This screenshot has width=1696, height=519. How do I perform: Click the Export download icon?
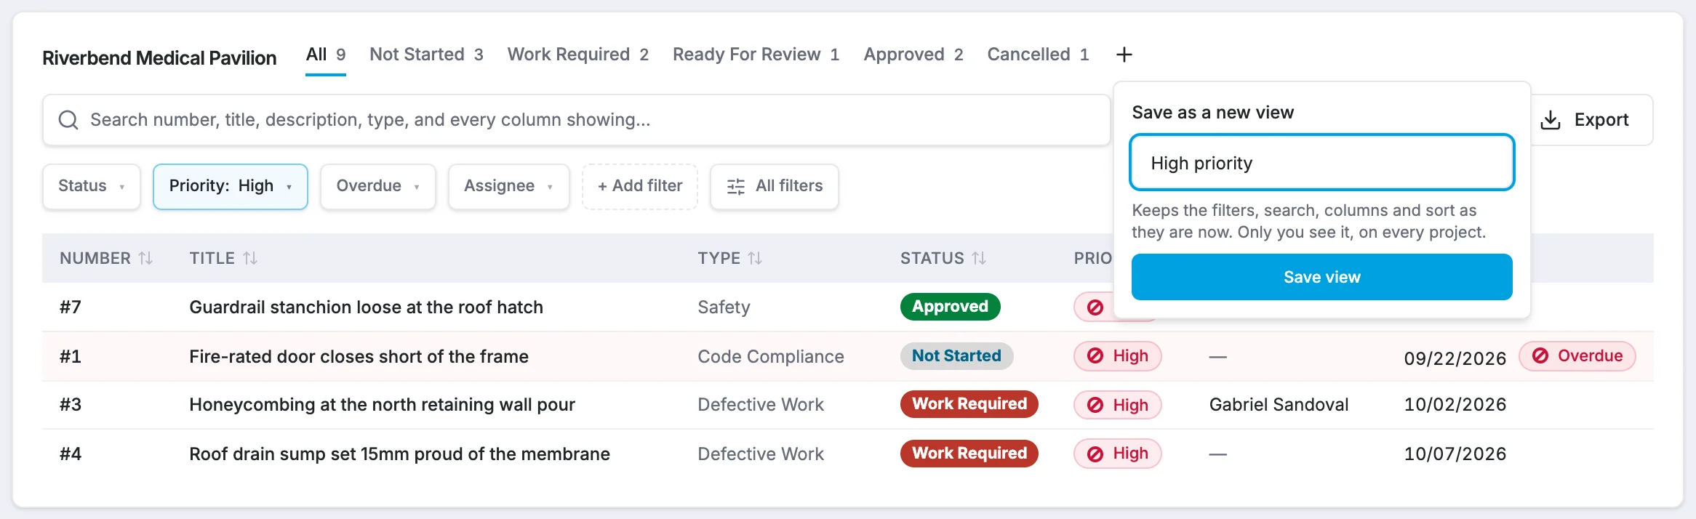click(x=1551, y=120)
